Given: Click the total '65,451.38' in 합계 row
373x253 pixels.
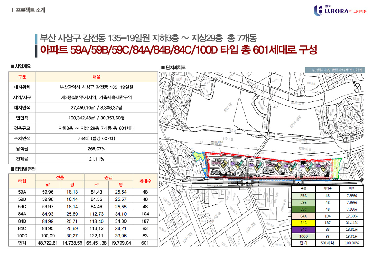Looking at the screenshot, I should coord(96,243).
